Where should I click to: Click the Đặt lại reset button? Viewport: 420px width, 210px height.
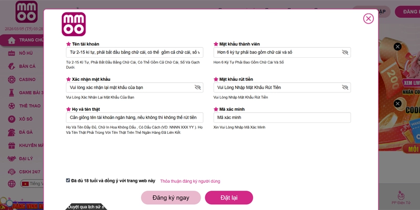(229, 197)
